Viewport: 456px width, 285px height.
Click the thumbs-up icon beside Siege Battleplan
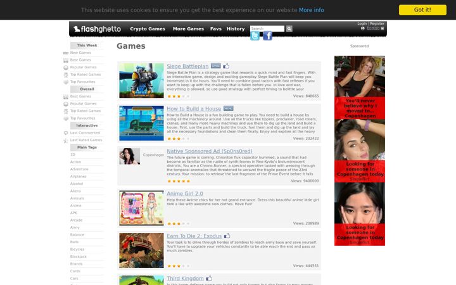point(226,66)
